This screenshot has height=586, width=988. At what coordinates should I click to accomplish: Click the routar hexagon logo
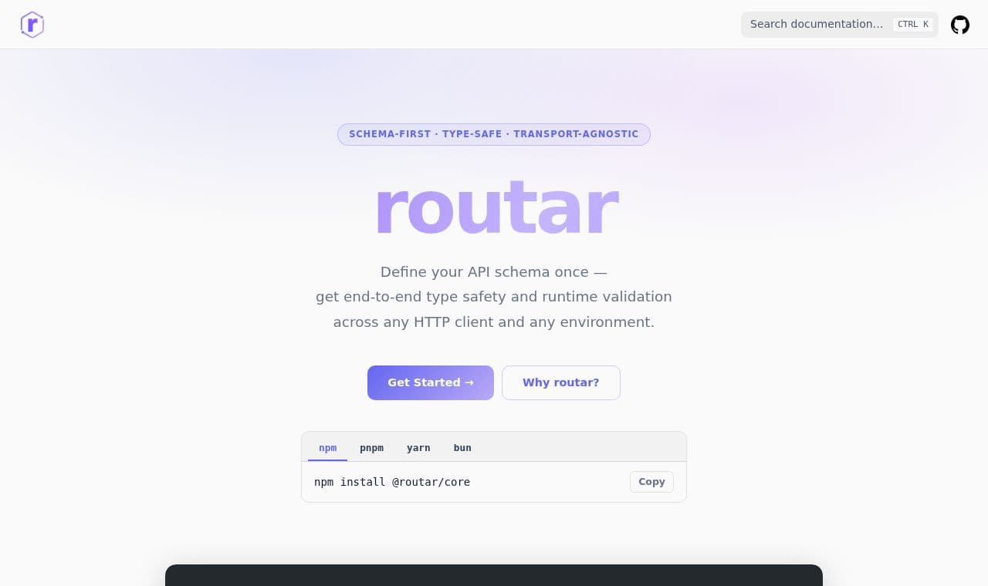(32, 25)
